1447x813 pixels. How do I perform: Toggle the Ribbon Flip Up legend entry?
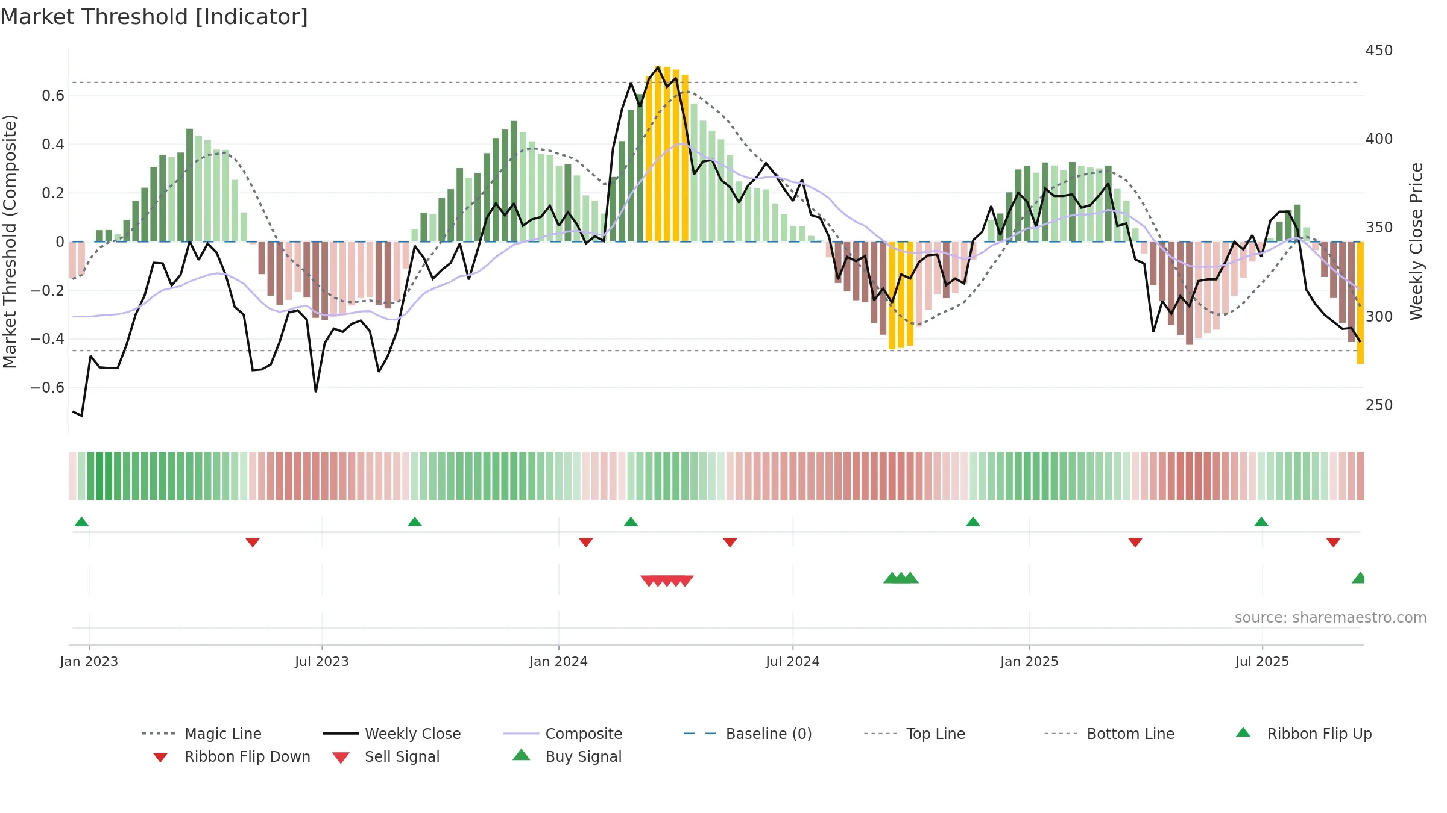point(1304,734)
